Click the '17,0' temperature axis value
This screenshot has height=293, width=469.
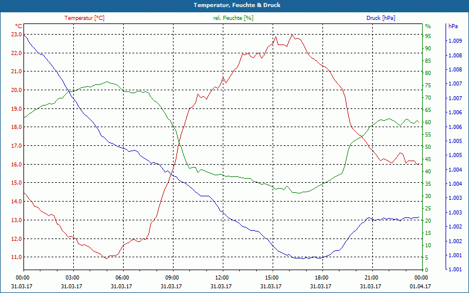click(16, 145)
